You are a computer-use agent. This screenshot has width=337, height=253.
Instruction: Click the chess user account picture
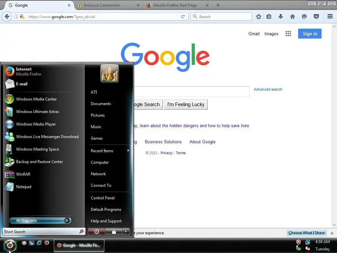pos(109,73)
